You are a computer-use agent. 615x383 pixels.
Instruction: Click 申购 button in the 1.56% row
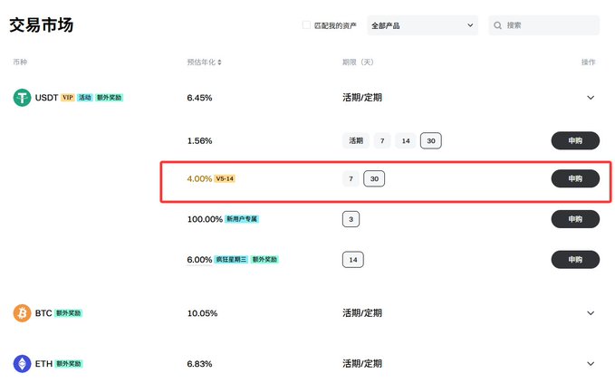click(x=575, y=140)
